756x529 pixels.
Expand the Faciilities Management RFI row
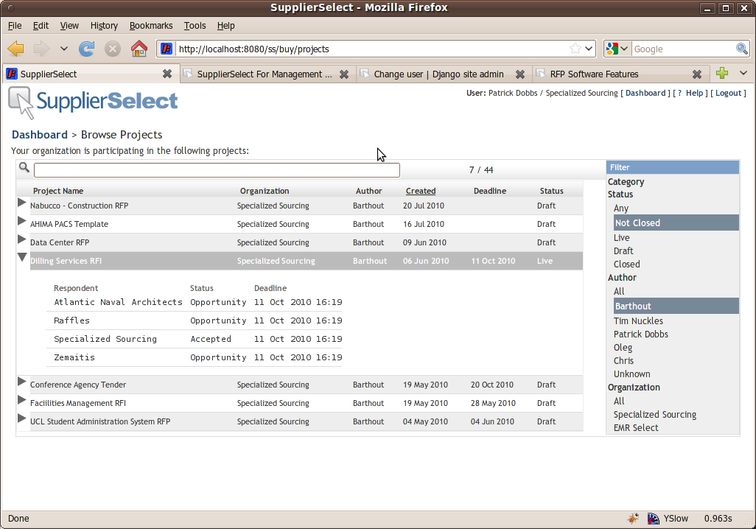point(21,400)
